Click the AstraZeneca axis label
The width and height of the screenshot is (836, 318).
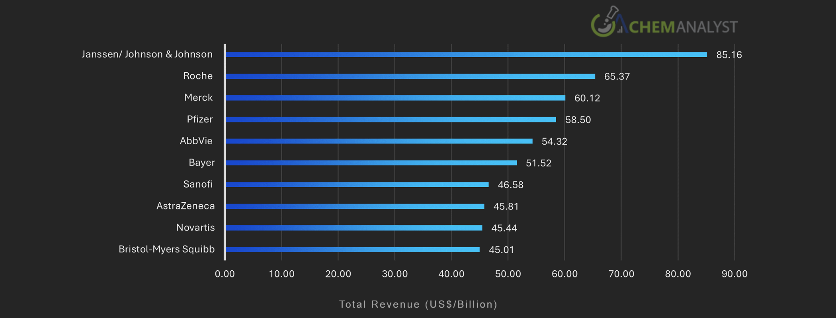point(186,206)
